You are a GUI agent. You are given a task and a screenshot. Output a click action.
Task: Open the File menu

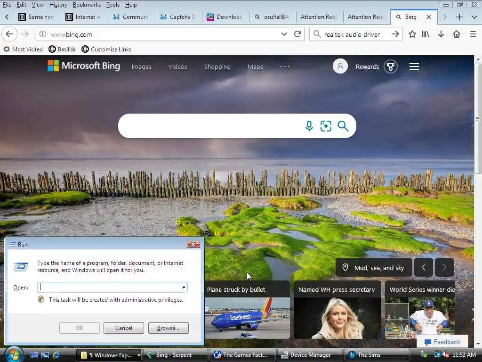pos(7,5)
